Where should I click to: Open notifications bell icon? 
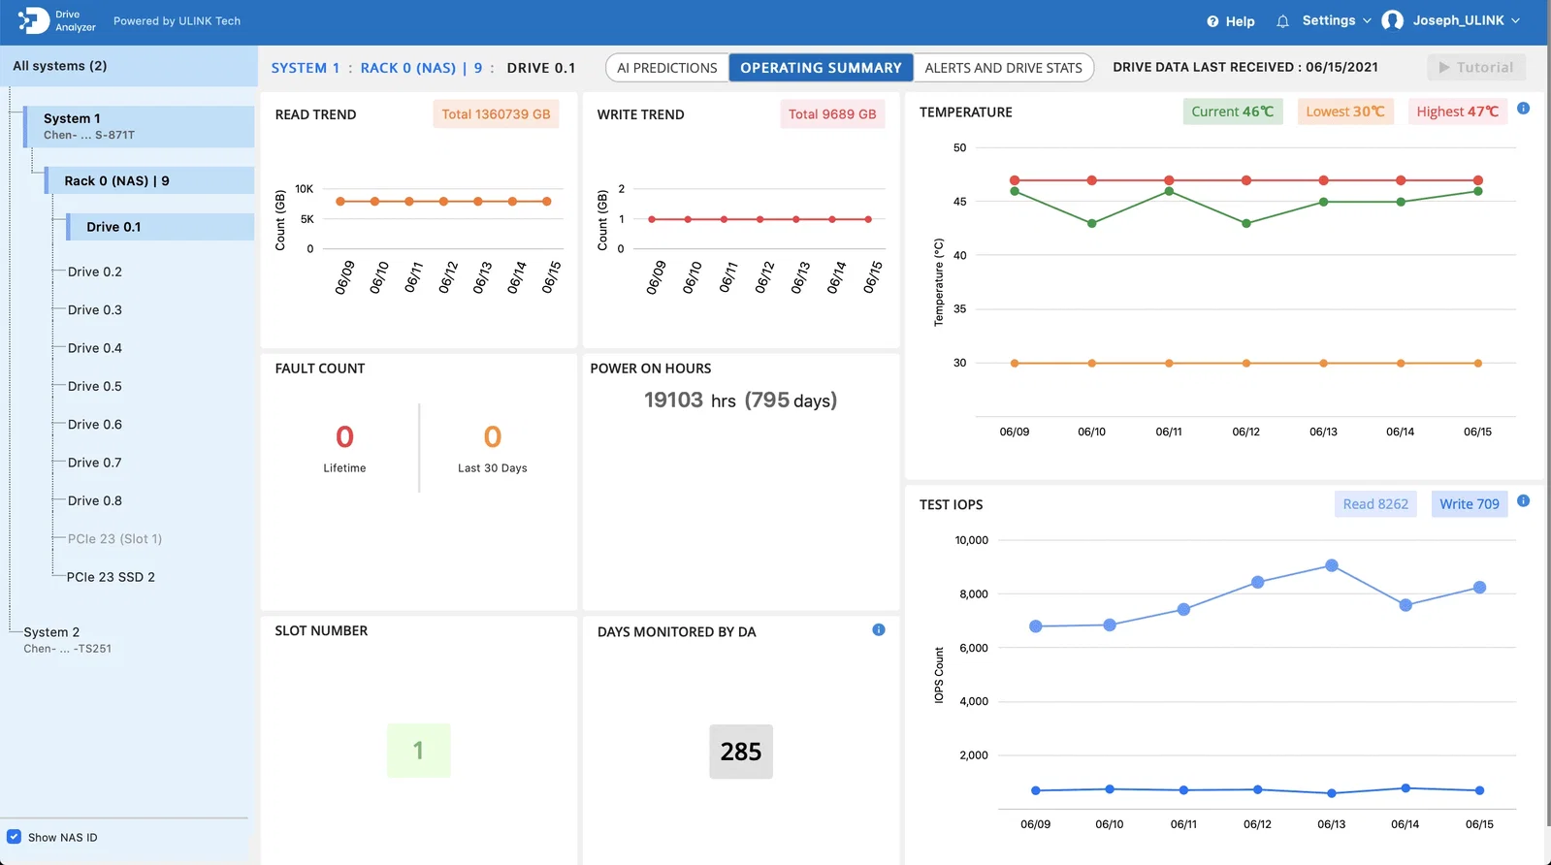tap(1282, 21)
